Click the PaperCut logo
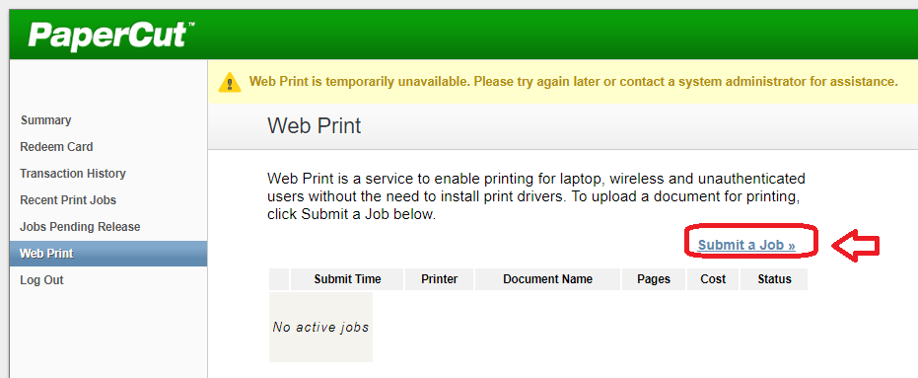 tap(111, 35)
